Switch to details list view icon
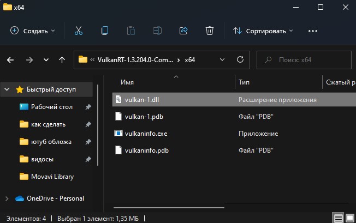 338,218
